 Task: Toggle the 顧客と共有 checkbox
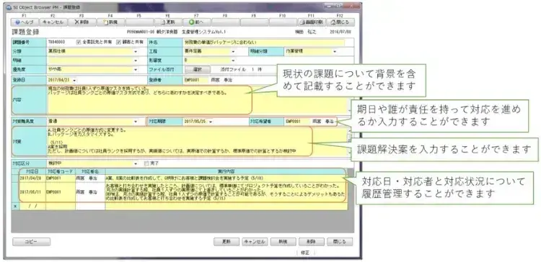(x=118, y=42)
